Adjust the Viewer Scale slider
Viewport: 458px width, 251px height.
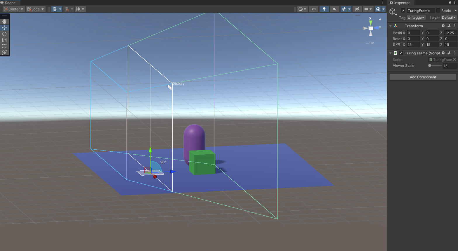[435, 65]
